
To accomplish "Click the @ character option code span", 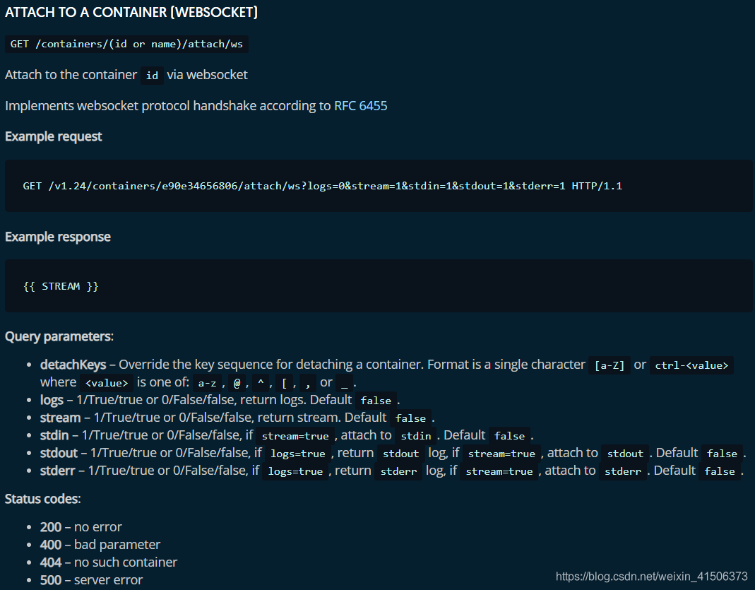I will (x=236, y=383).
